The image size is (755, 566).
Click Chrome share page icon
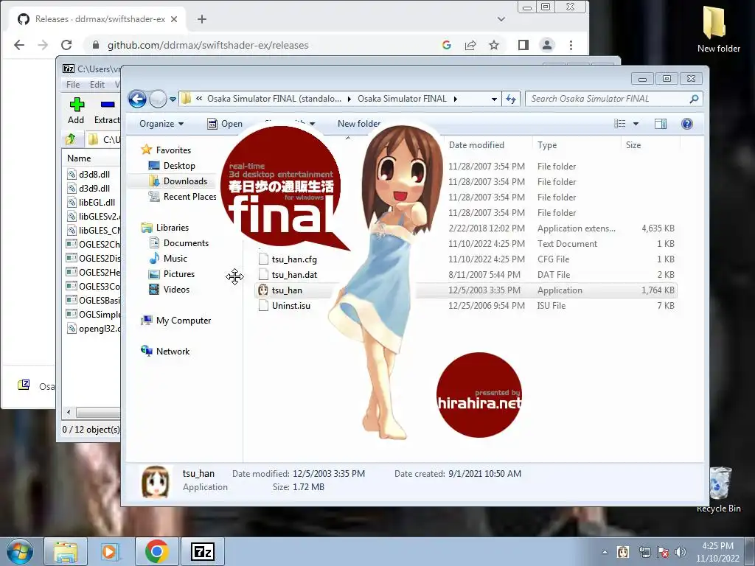pyautogui.click(x=470, y=45)
